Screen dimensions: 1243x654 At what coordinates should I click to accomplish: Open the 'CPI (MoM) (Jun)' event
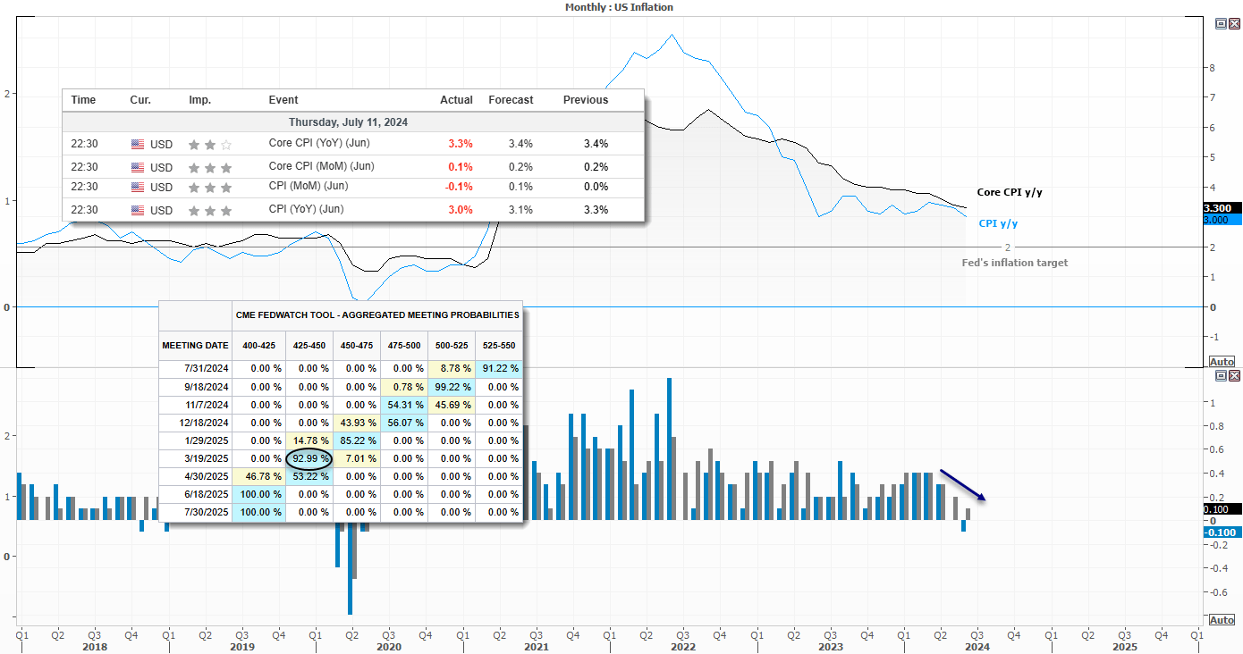tap(309, 186)
